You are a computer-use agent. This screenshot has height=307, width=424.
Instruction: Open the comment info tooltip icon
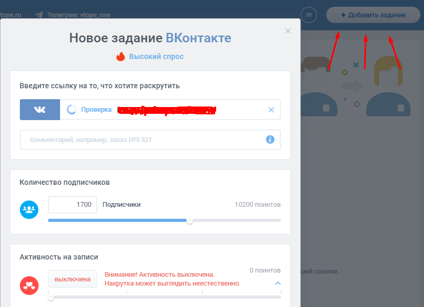tap(270, 139)
